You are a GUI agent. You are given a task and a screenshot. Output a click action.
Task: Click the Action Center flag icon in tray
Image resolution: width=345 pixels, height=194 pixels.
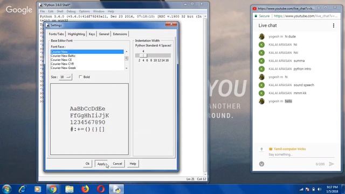pyautogui.click(x=307, y=189)
